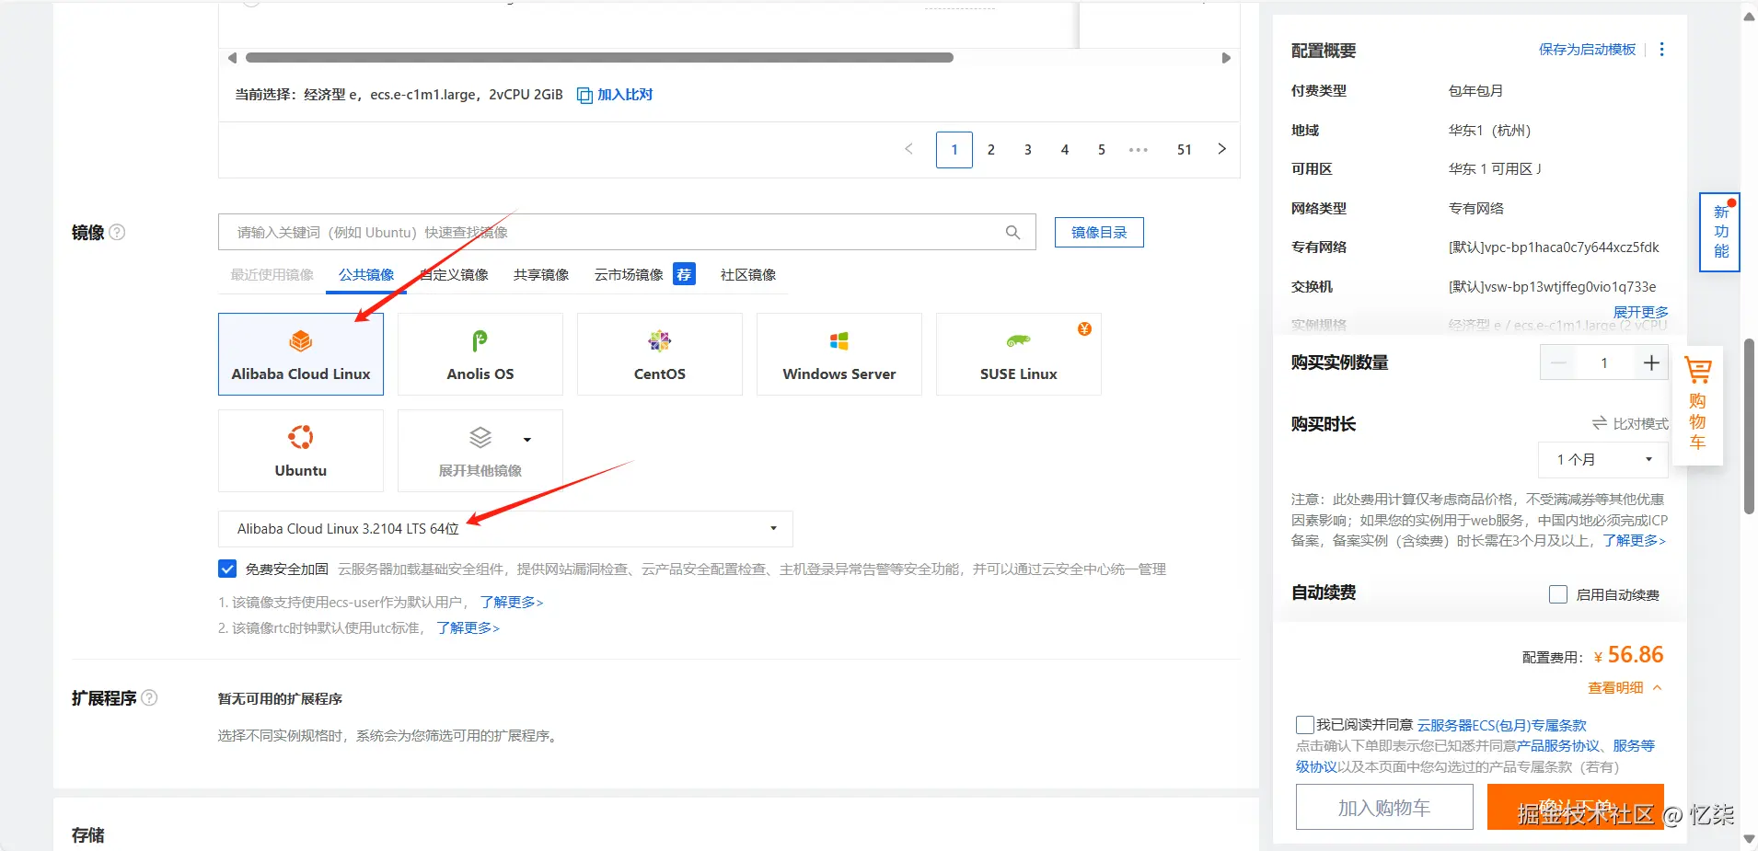Click the instance table horizontal scrollbar

point(599,57)
